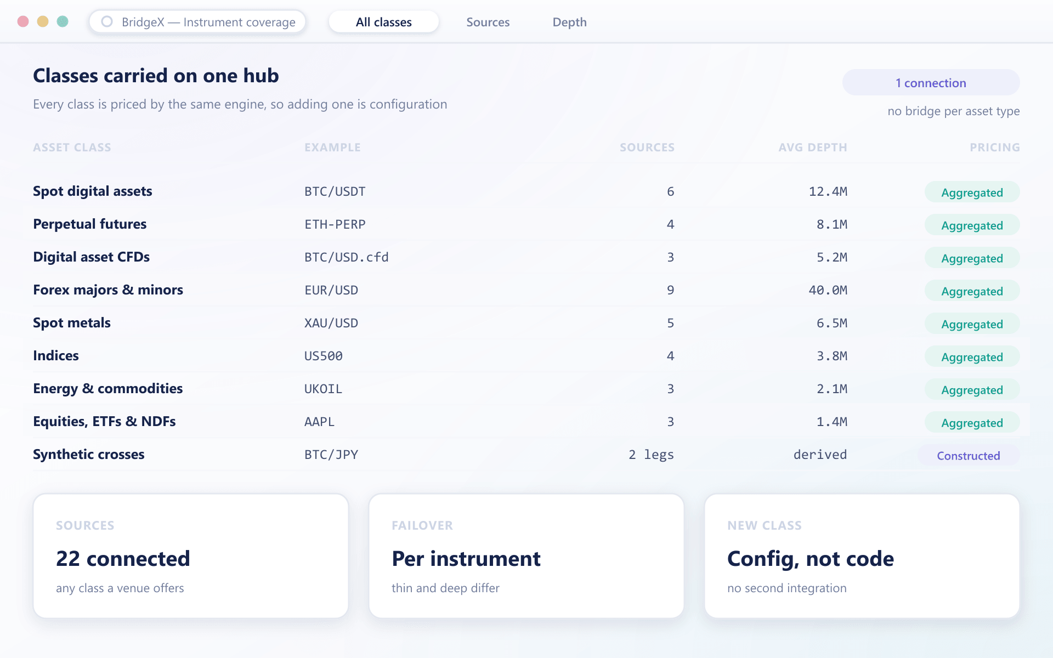Click the BTC/USD.cfd example cell
The image size is (1053, 658).
[x=347, y=257]
